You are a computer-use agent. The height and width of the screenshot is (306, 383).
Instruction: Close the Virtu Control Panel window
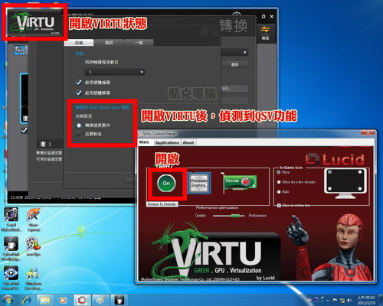368,133
